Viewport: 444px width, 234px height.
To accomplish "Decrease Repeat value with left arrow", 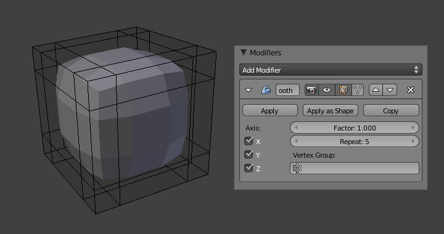I will (296, 141).
